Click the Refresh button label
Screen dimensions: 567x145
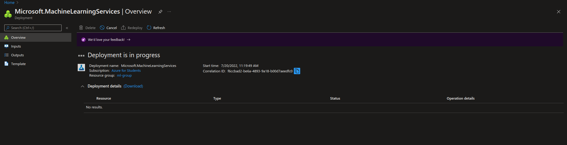(x=159, y=28)
